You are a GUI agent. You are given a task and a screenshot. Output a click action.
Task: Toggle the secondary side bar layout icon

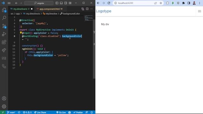point(66,3)
